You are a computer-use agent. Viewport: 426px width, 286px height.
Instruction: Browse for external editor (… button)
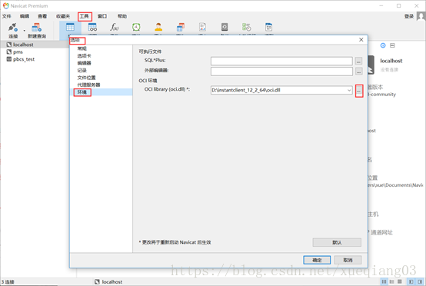(x=358, y=71)
